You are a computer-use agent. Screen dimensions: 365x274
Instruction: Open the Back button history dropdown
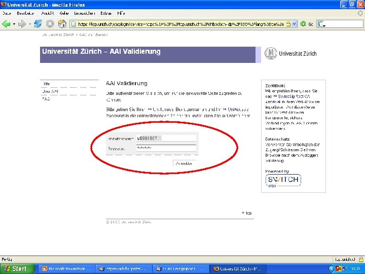point(14,24)
